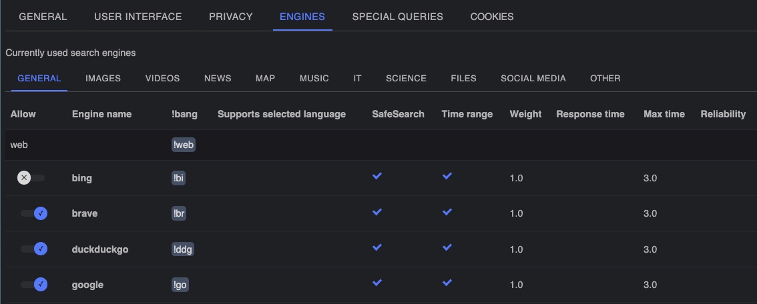The height and width of the screenshot is (304, 757).
Task: Click the Currently used search engines heading
Action: (x=71, y=53)
